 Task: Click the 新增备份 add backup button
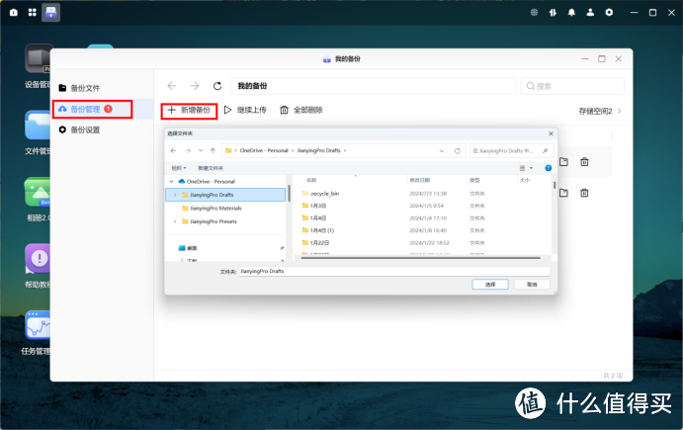click(189, 110)
